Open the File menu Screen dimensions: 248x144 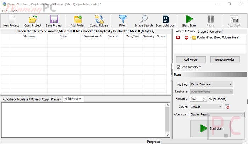[5, 11]
